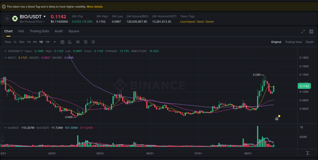Click the star watchlist icon next to BIO/USDT
Image resolution: width=318 pixels, height=160 pixels.
[x=7, y=18]
